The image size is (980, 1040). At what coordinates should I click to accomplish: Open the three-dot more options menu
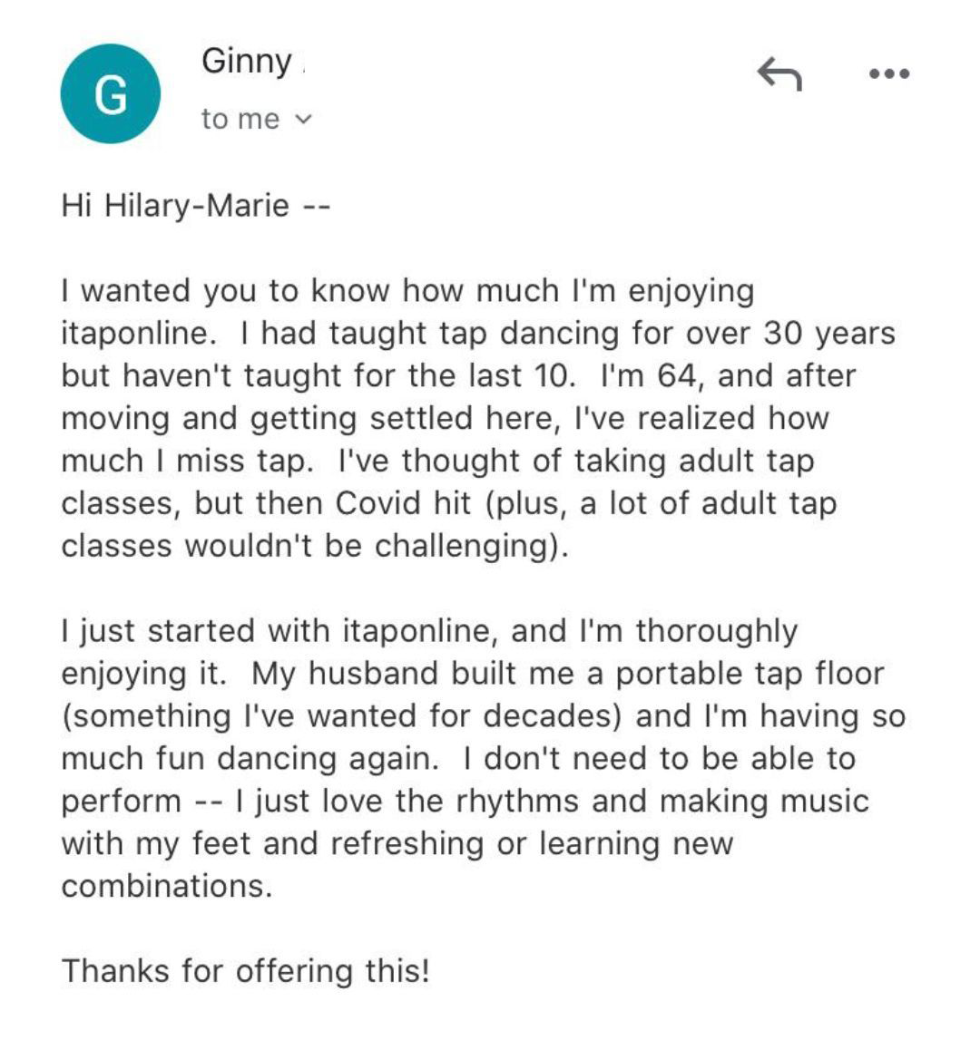click(888, 74)
